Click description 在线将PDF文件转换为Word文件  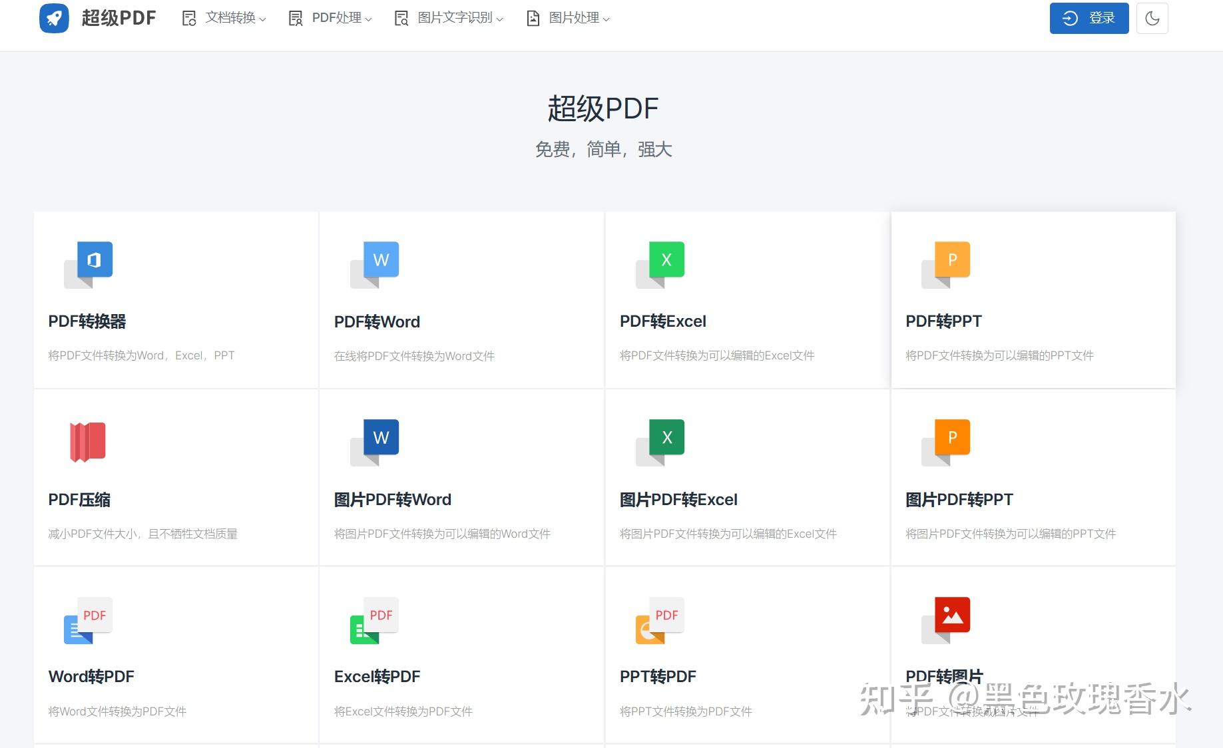point(414,356)
